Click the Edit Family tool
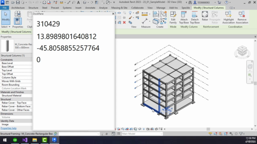Image resolution: width=257 pixels, height=144 pixels. pyautogui.click(x=173, y=18)
